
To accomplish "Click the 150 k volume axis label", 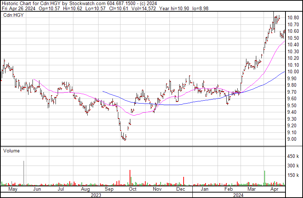I will [x=294, y=175].
